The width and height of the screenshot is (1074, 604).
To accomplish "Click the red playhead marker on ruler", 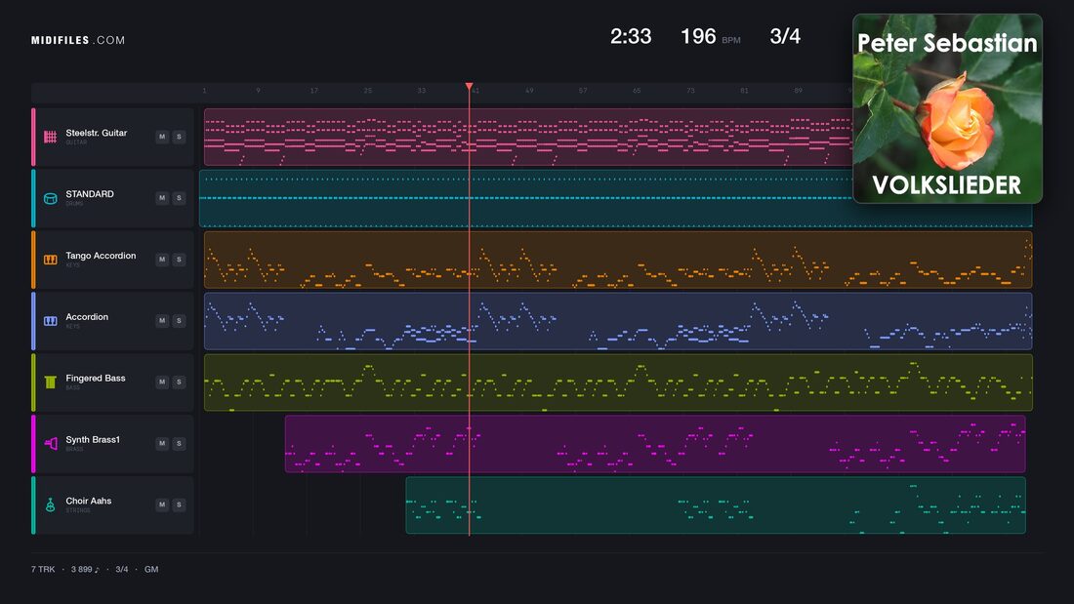I will coord(470,87).
